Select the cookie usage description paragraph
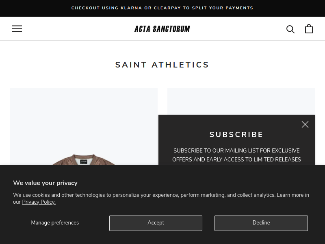This screenshot has width=325, height=244. [x=161, y=198]
